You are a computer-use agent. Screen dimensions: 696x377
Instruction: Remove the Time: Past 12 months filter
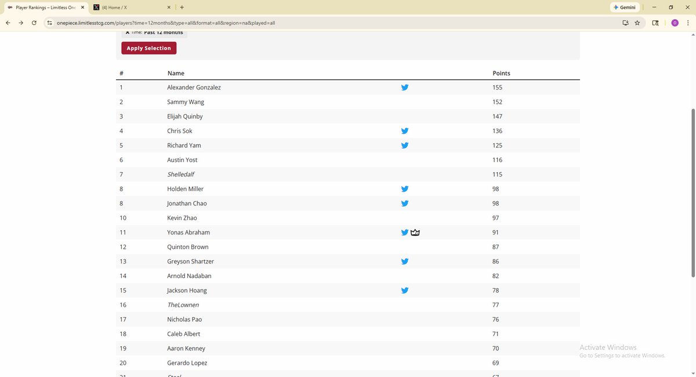tap(128, 32)
